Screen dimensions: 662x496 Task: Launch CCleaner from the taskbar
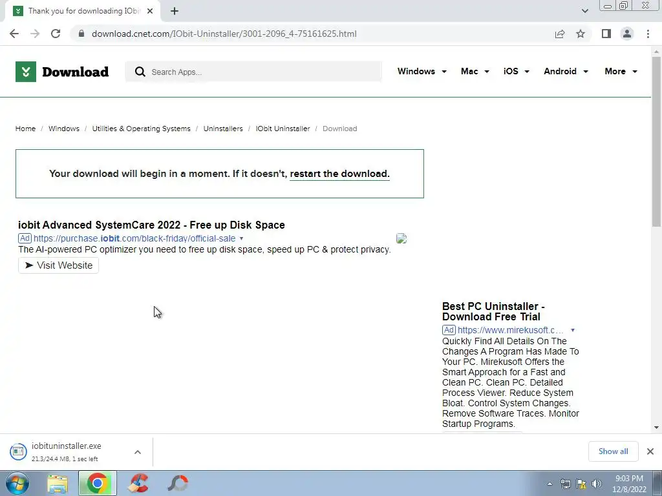tap(138, 483)
